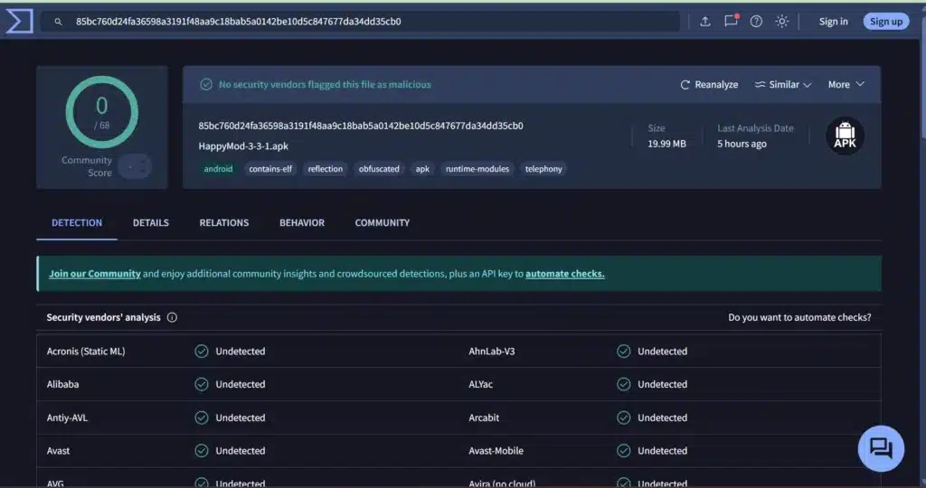Click the Similar arrows icon
Image resolution: width=926 pixels, height=488 pixels.
pos(760,84)
